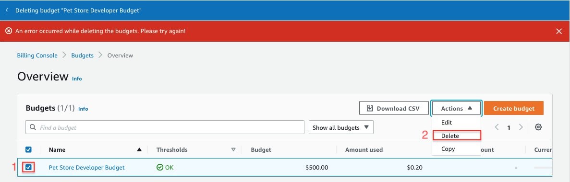Click the back chevron in blue banner
Screen dimensions: 570x182
[x=7, y=10]
